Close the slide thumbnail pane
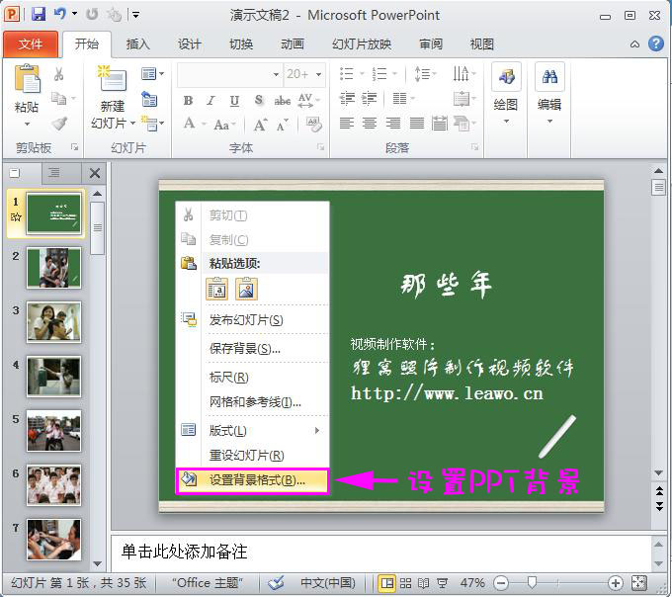The image size is (672, 597). coord(95,173)
